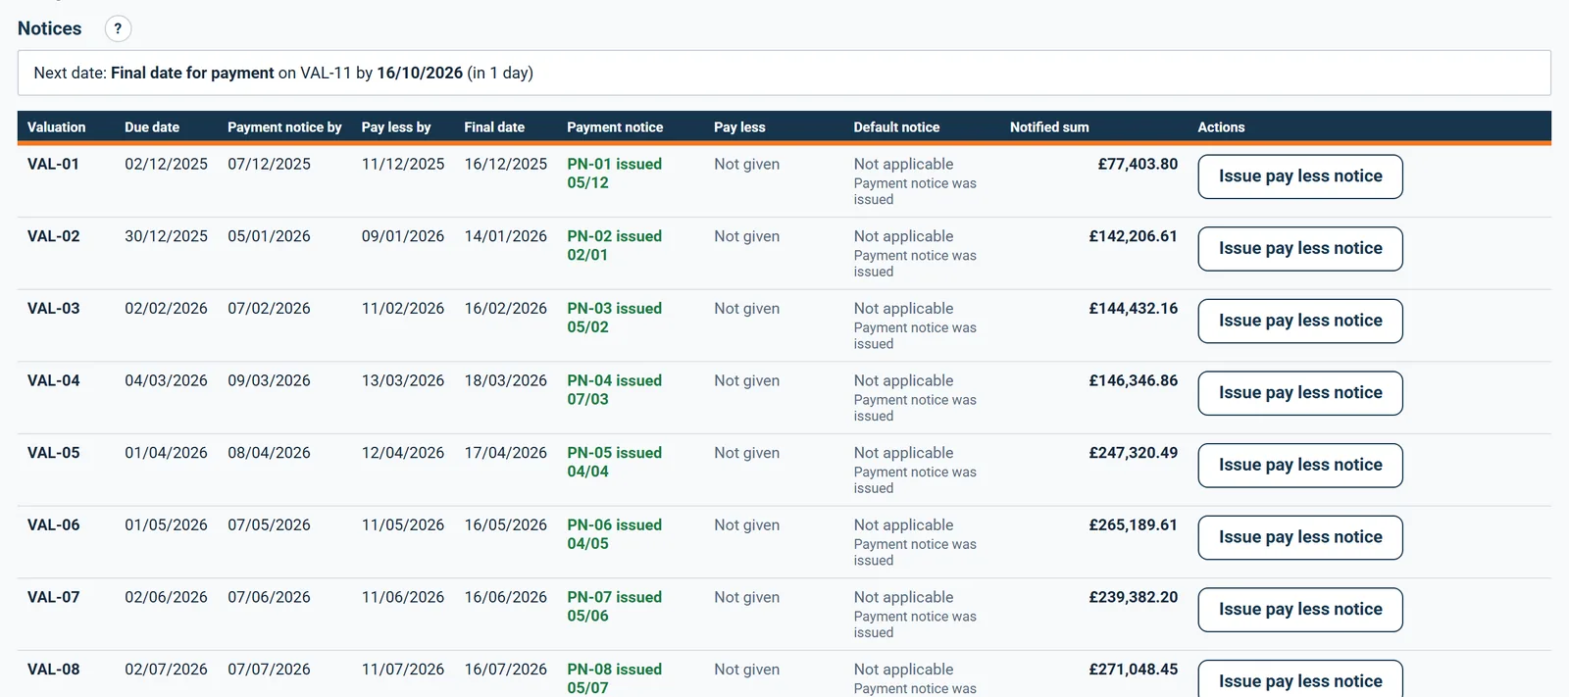Click the Final date column header

tap(494, 127)
